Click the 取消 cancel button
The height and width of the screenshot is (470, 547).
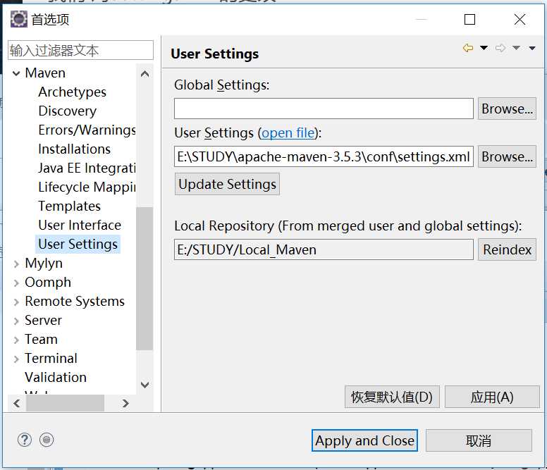(x=479, y=440)
